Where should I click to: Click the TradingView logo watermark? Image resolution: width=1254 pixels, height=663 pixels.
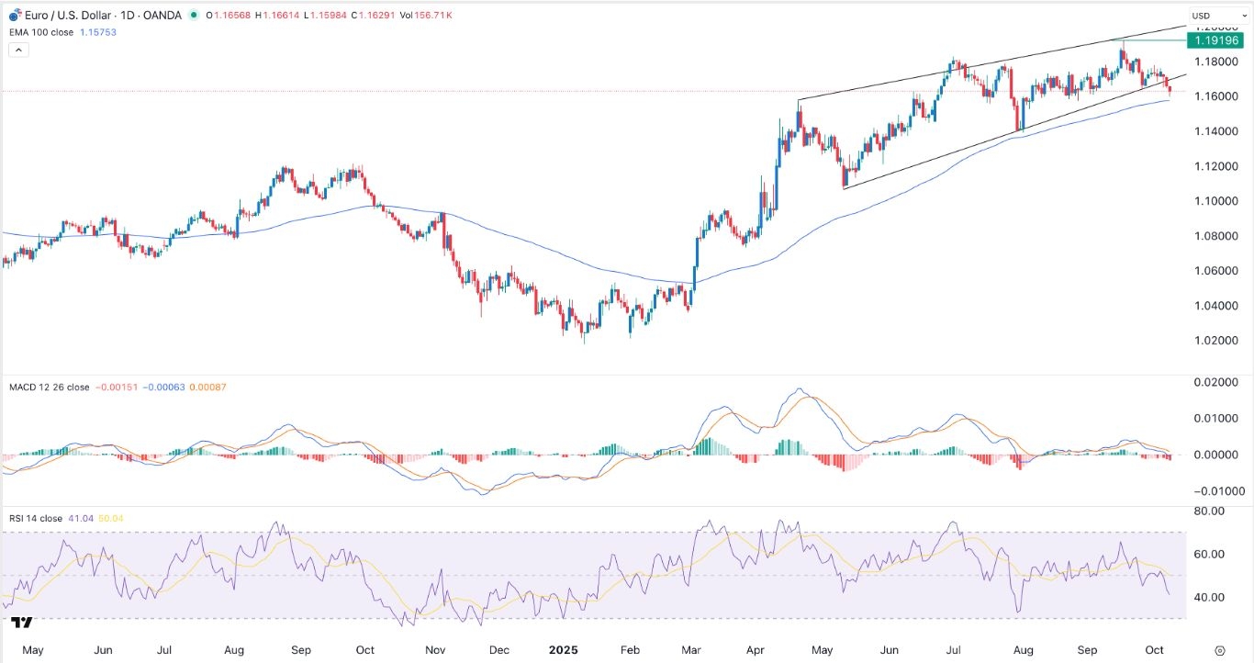pos(20,623)
